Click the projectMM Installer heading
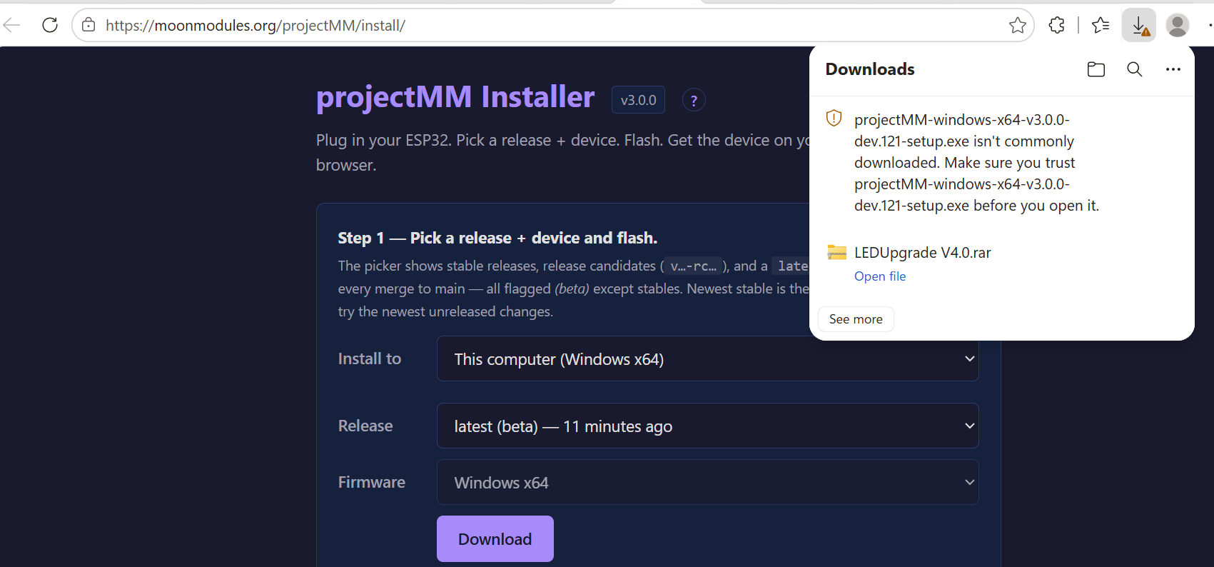Viewport: 1214px width, 567px height. (455, 97)
